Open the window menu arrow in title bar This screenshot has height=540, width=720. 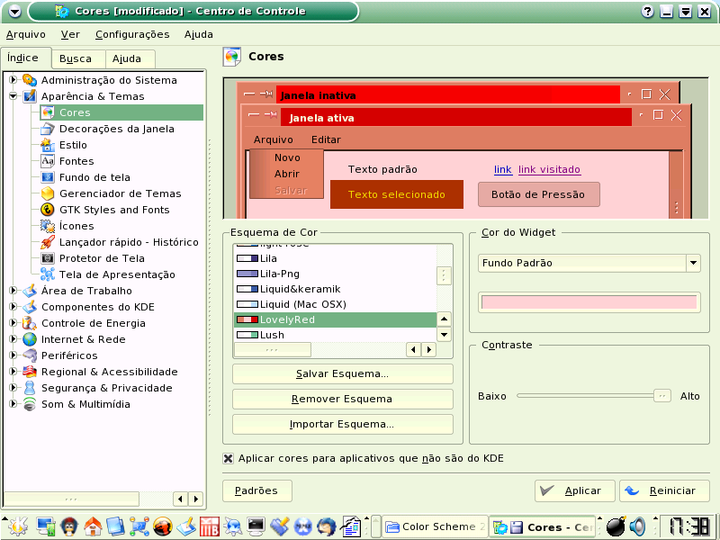[14, 12]
